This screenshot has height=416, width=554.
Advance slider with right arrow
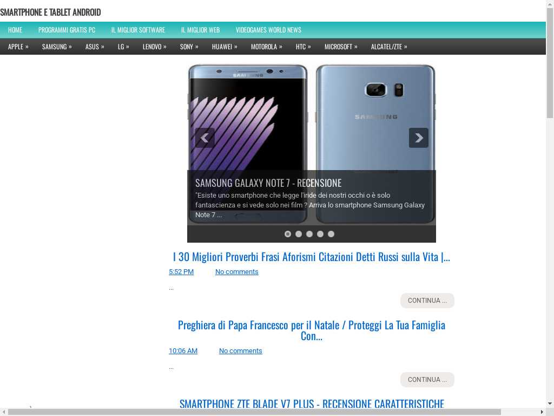pyautogui.click(x=419, y=138)
